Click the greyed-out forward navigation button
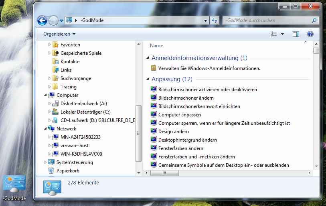 click(53, 20)
